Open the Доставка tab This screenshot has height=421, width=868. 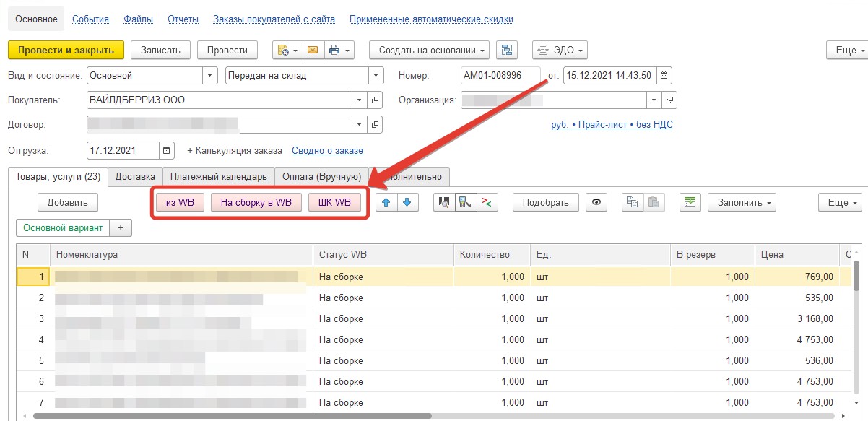point(135,176)
